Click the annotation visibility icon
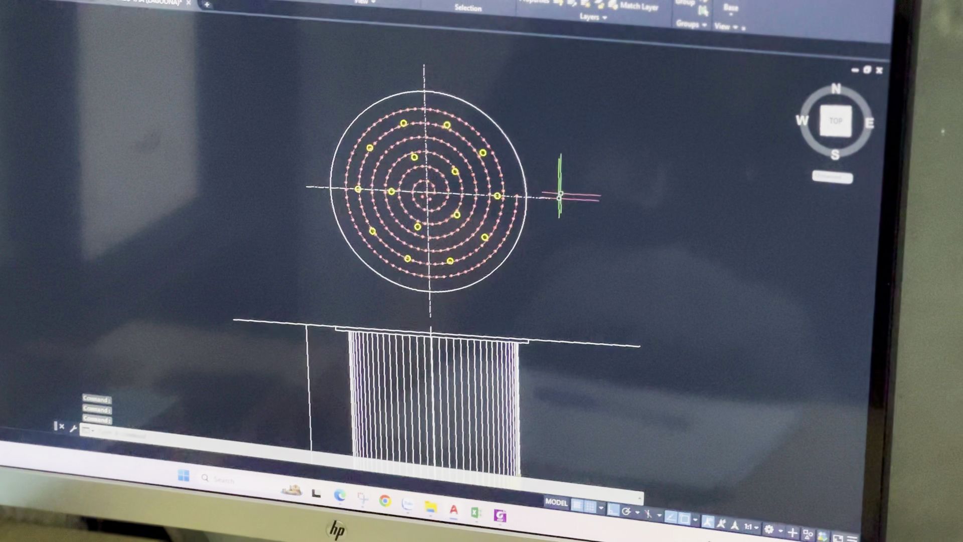Screen dimensions: 963x542 (708, 521)
